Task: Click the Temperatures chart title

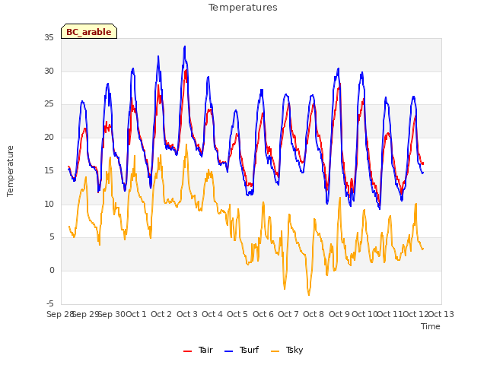Action: coord(243,7)
